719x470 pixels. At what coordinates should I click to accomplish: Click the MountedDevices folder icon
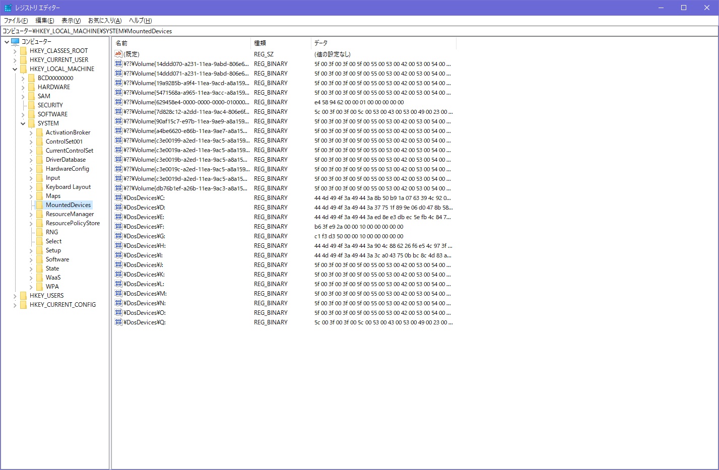(39, 205)
